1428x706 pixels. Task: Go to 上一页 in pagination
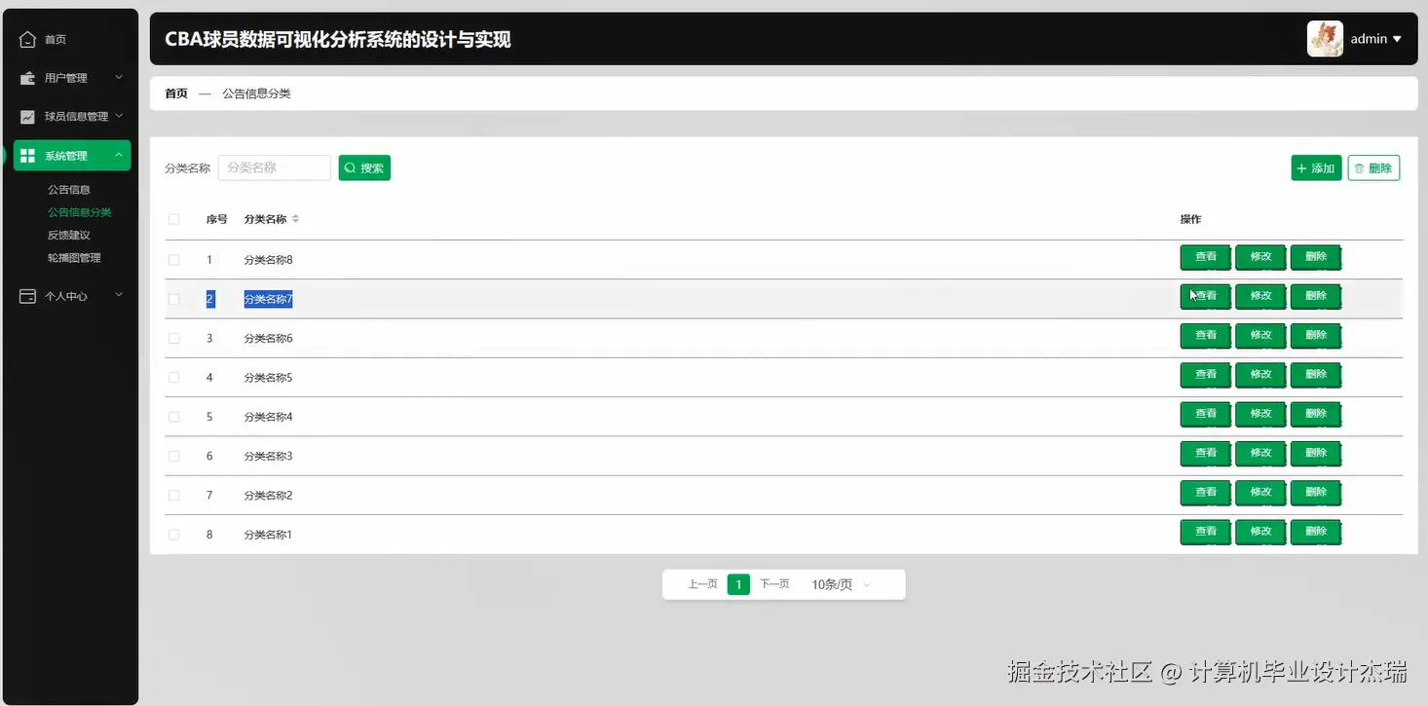[702, 585]
